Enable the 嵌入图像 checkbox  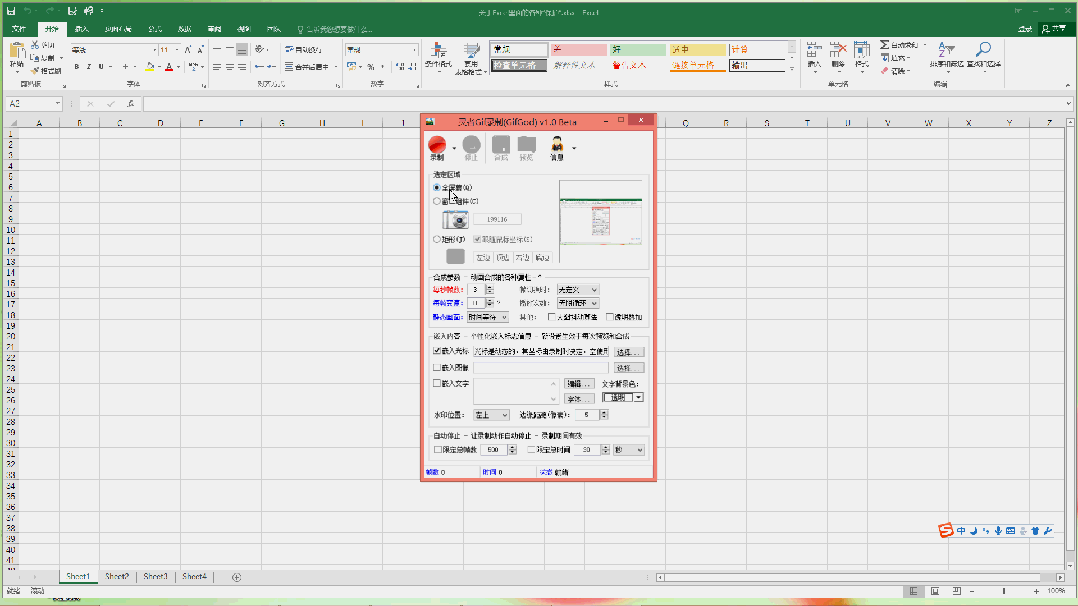437,368
